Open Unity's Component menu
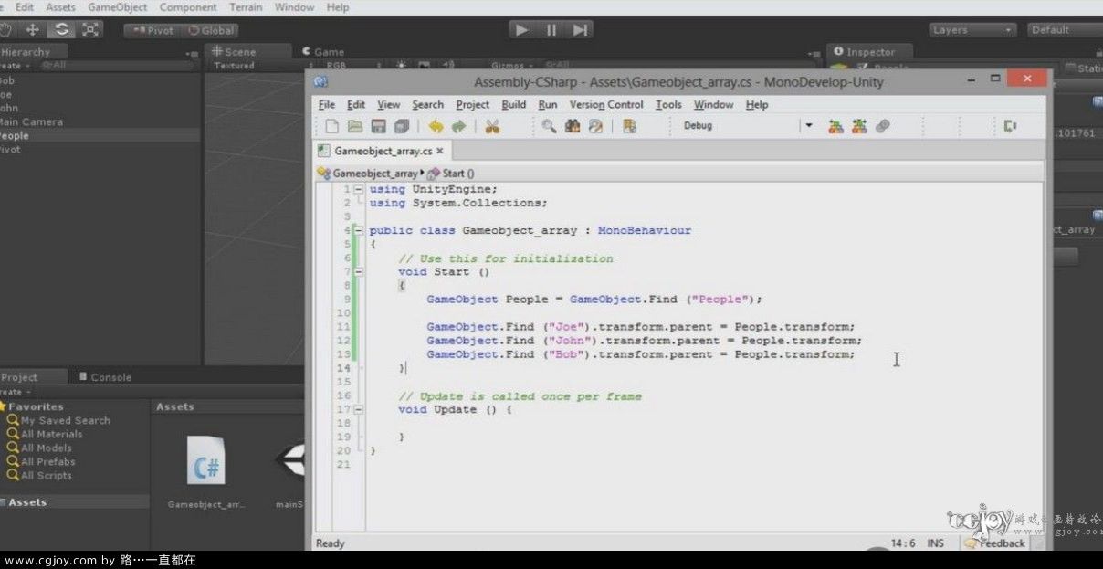The image size is (1103, 569). pos(188,7)
